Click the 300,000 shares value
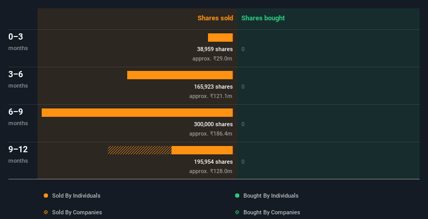This screenshot has width=428, height=219. point(213,124)
